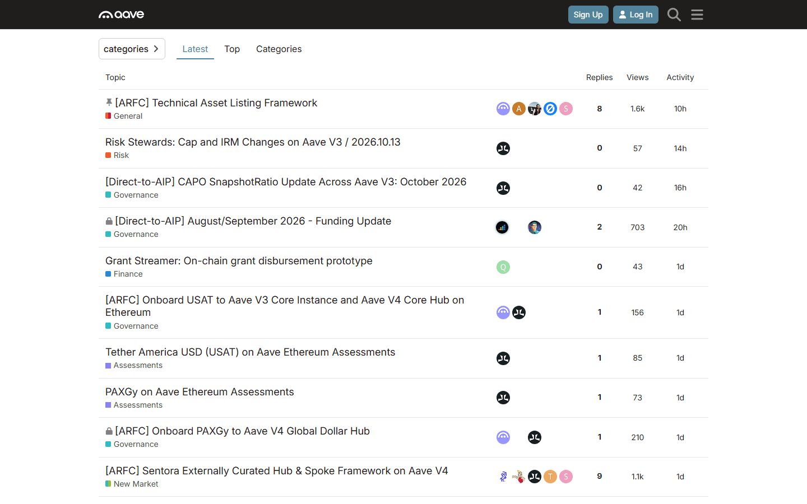This screenshot has height=504, width=807.
Task: Click poster avatar in CAPO SnapshotRatio row
Action: [503, 188]
